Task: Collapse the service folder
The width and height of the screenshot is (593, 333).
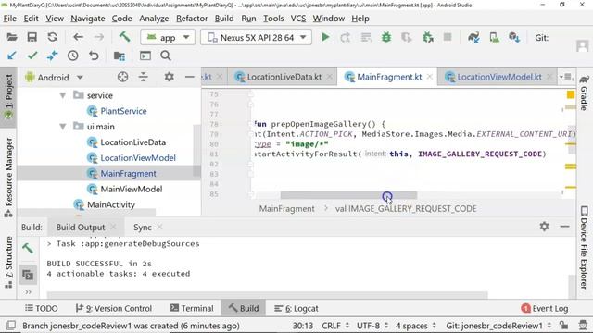Action: (x=63, y=95)
